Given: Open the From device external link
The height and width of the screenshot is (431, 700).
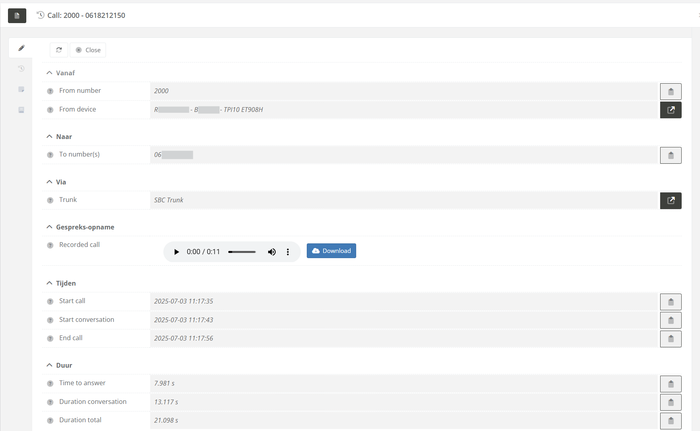Looking at the screenshot, I should click(671, 110).
